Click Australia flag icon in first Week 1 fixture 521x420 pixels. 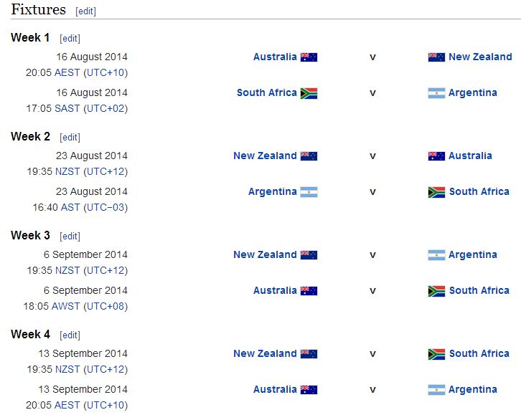(x=309, y=57)
